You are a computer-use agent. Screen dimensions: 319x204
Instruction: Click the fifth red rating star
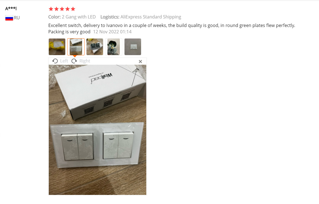tap(73, 9)
